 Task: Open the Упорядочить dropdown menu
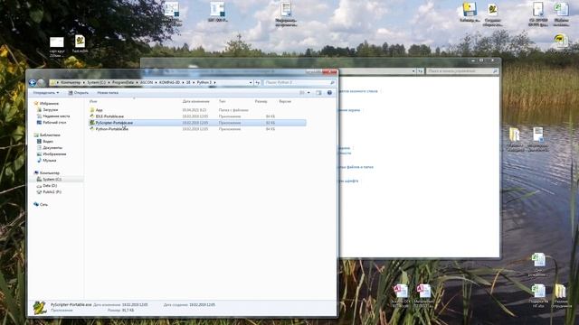(46, 93)
